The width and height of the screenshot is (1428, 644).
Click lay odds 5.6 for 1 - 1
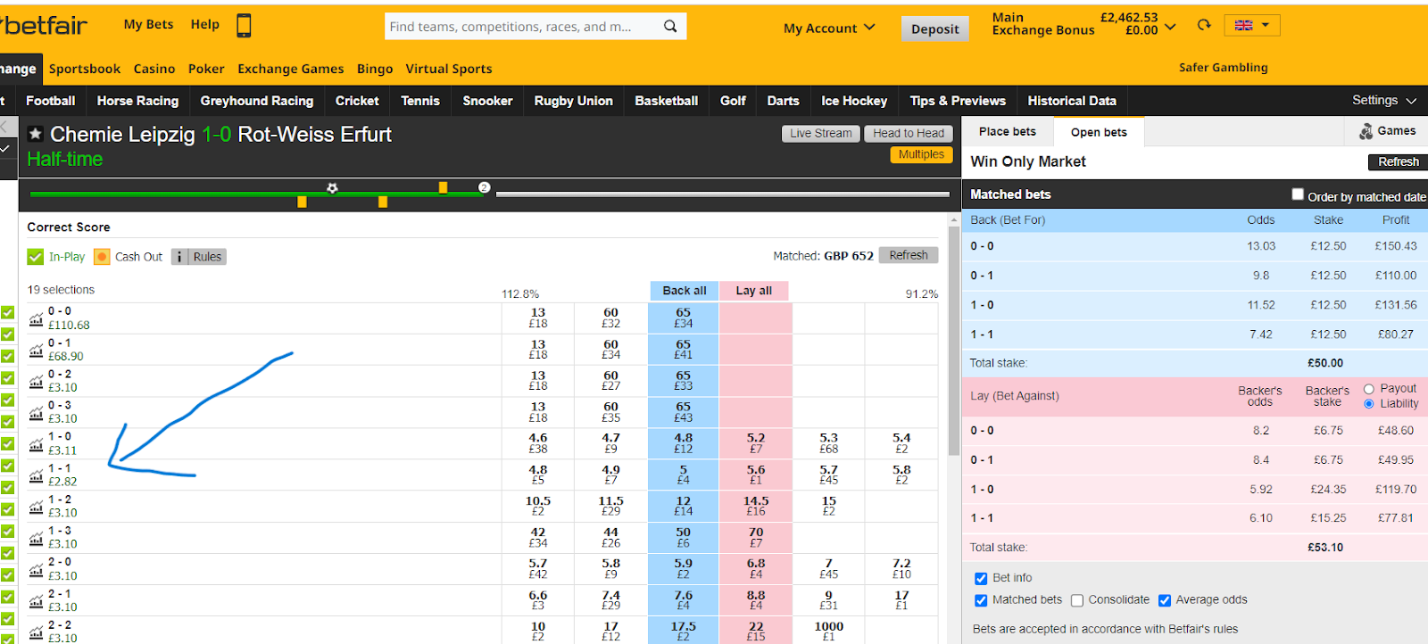point(756,475)
